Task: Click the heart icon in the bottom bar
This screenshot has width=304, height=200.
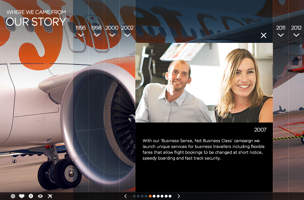Action: click(x=22, y=196)
